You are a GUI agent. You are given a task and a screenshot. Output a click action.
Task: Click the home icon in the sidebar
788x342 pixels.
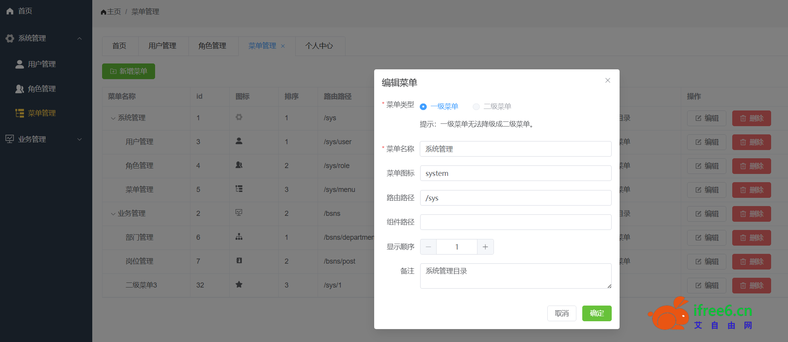[x=10, y=11]
